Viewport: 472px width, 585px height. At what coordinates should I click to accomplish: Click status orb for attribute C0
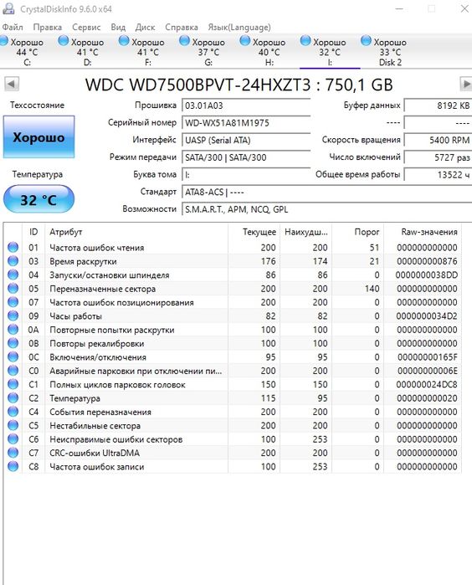[13, 371]
